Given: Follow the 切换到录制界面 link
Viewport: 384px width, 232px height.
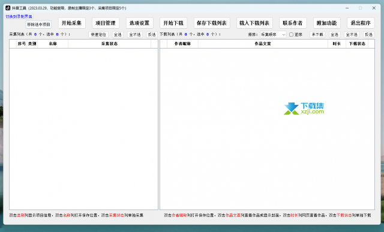Looking at the screenshot, I should [19, 16].
